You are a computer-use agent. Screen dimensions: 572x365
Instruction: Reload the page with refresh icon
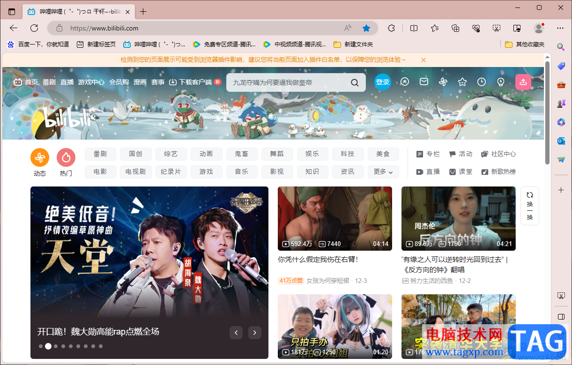point(34,28)
